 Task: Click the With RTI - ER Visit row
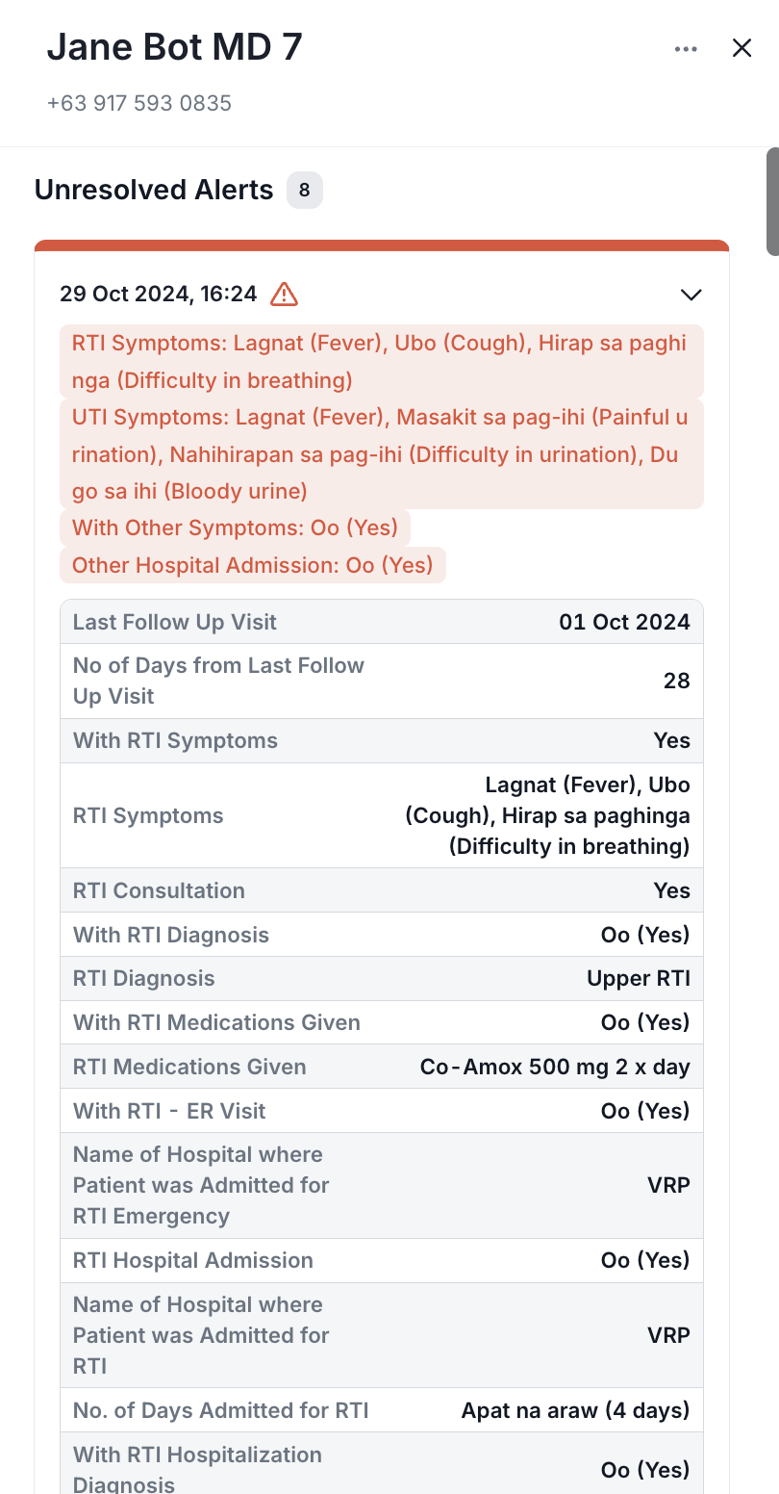pos(381,1111)
